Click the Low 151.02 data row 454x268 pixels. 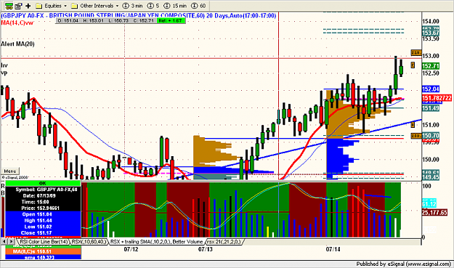tap(43, 227)
